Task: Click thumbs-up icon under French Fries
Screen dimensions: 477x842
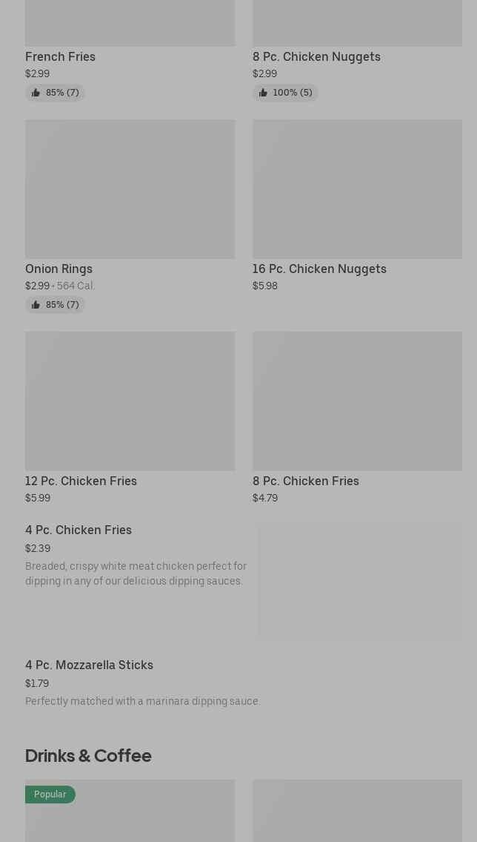Action: coord(36,93)
